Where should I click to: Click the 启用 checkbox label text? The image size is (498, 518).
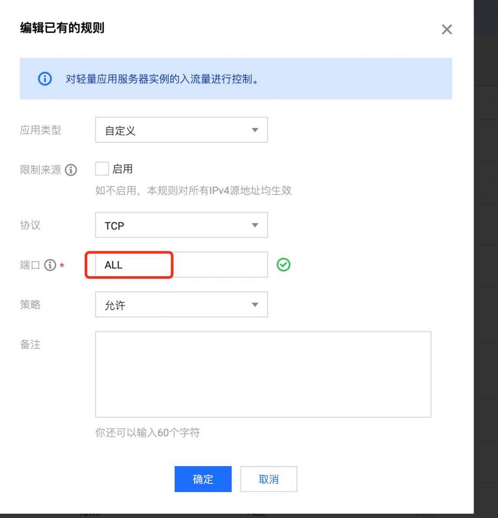coord(122,169)
